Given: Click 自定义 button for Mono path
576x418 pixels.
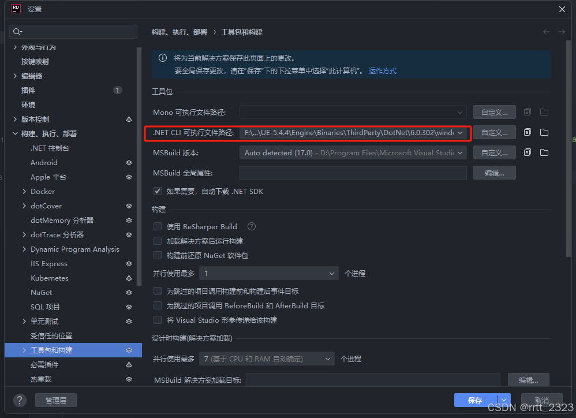Looking at the screenshot, I should click(495, 112).
